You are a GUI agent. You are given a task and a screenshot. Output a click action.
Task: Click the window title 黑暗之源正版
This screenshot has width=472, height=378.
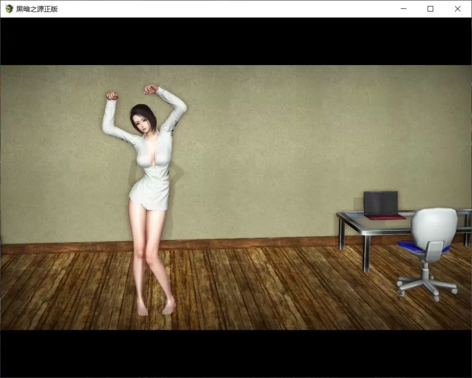click(x=37, y=9)
